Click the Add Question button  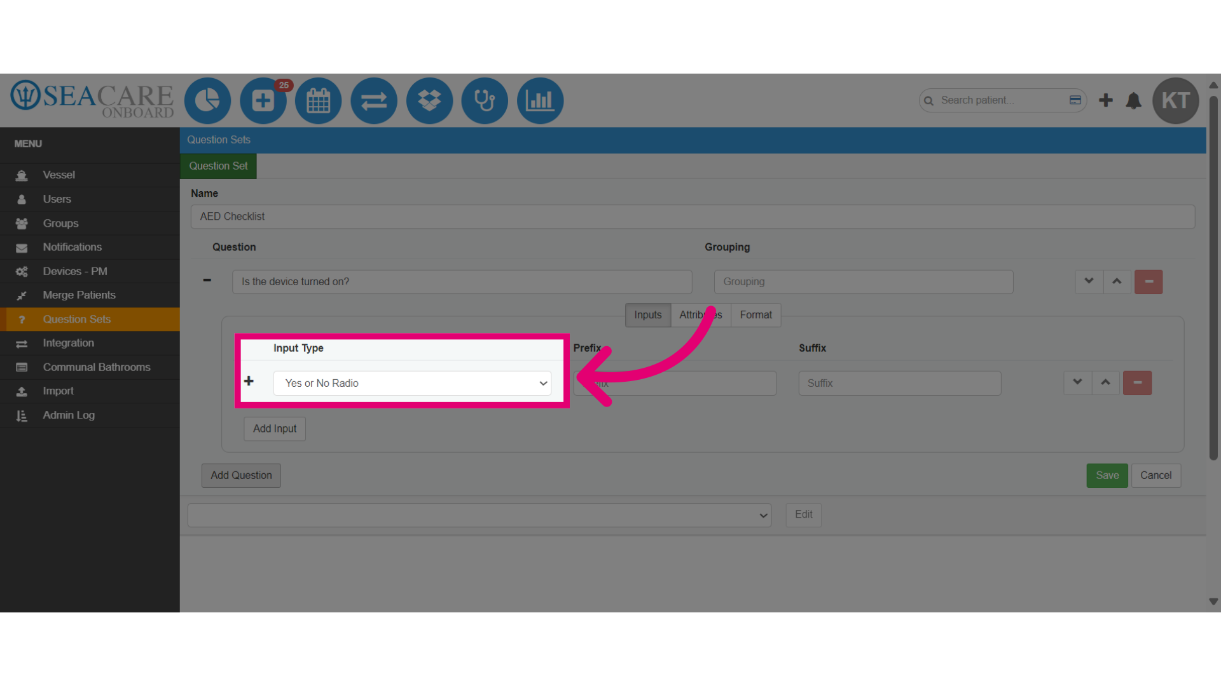click(x=241, y=475)
